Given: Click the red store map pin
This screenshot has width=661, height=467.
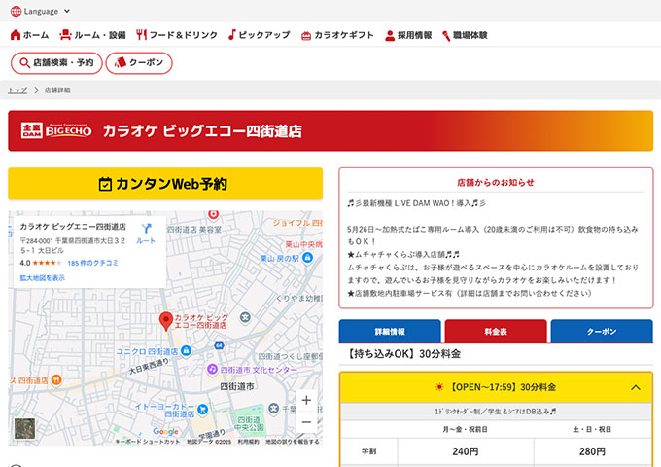Looking at the screenshot, I should [166, 321].
